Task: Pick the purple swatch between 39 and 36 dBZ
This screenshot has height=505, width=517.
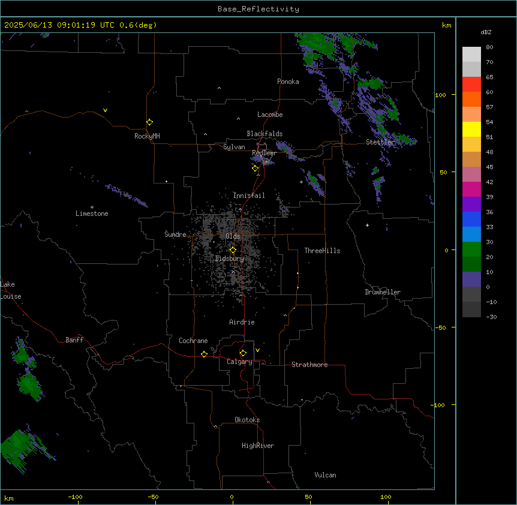Action: pyautogui.click(x=471, y=205)
